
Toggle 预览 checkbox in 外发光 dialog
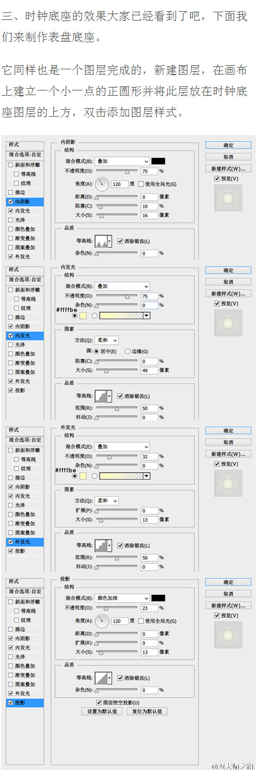[218, 465]
